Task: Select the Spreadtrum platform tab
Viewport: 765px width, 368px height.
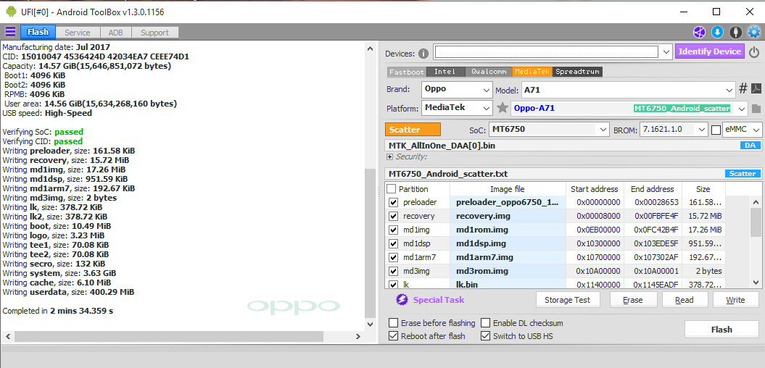Action: (578, 72)
